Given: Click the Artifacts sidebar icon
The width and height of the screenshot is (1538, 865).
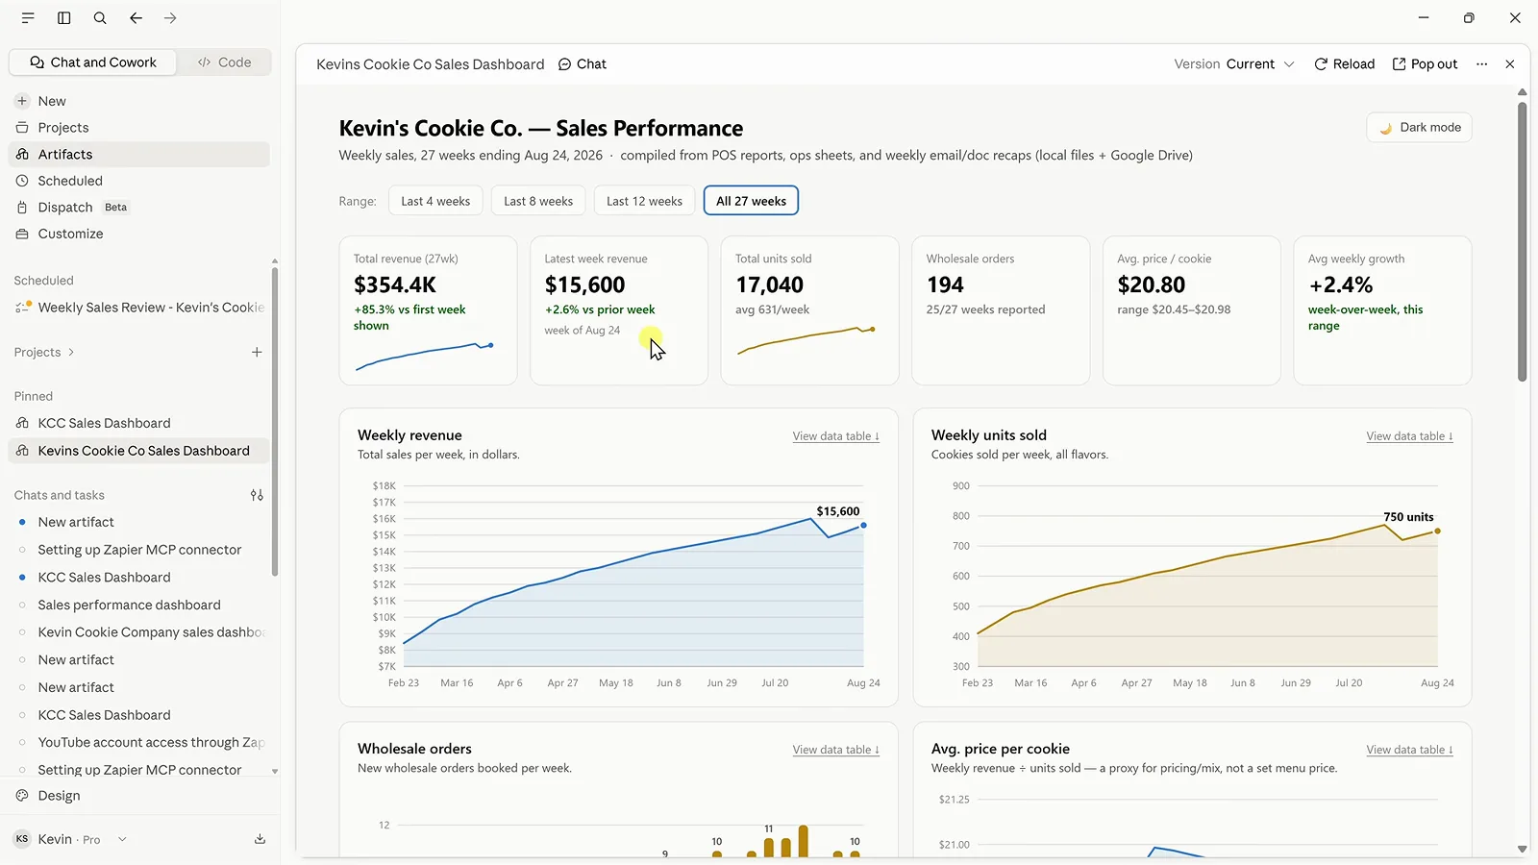Looking at the screenshot, I should coord(22,154).
